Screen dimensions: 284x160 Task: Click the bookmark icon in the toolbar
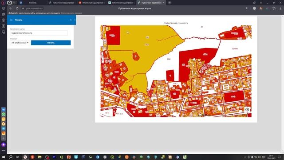click(247, 8)
